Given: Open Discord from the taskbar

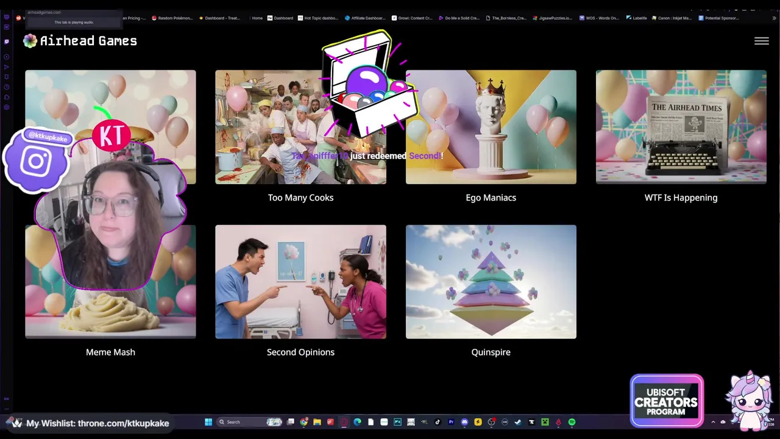Looking at the screenshot, I should 464,422.
